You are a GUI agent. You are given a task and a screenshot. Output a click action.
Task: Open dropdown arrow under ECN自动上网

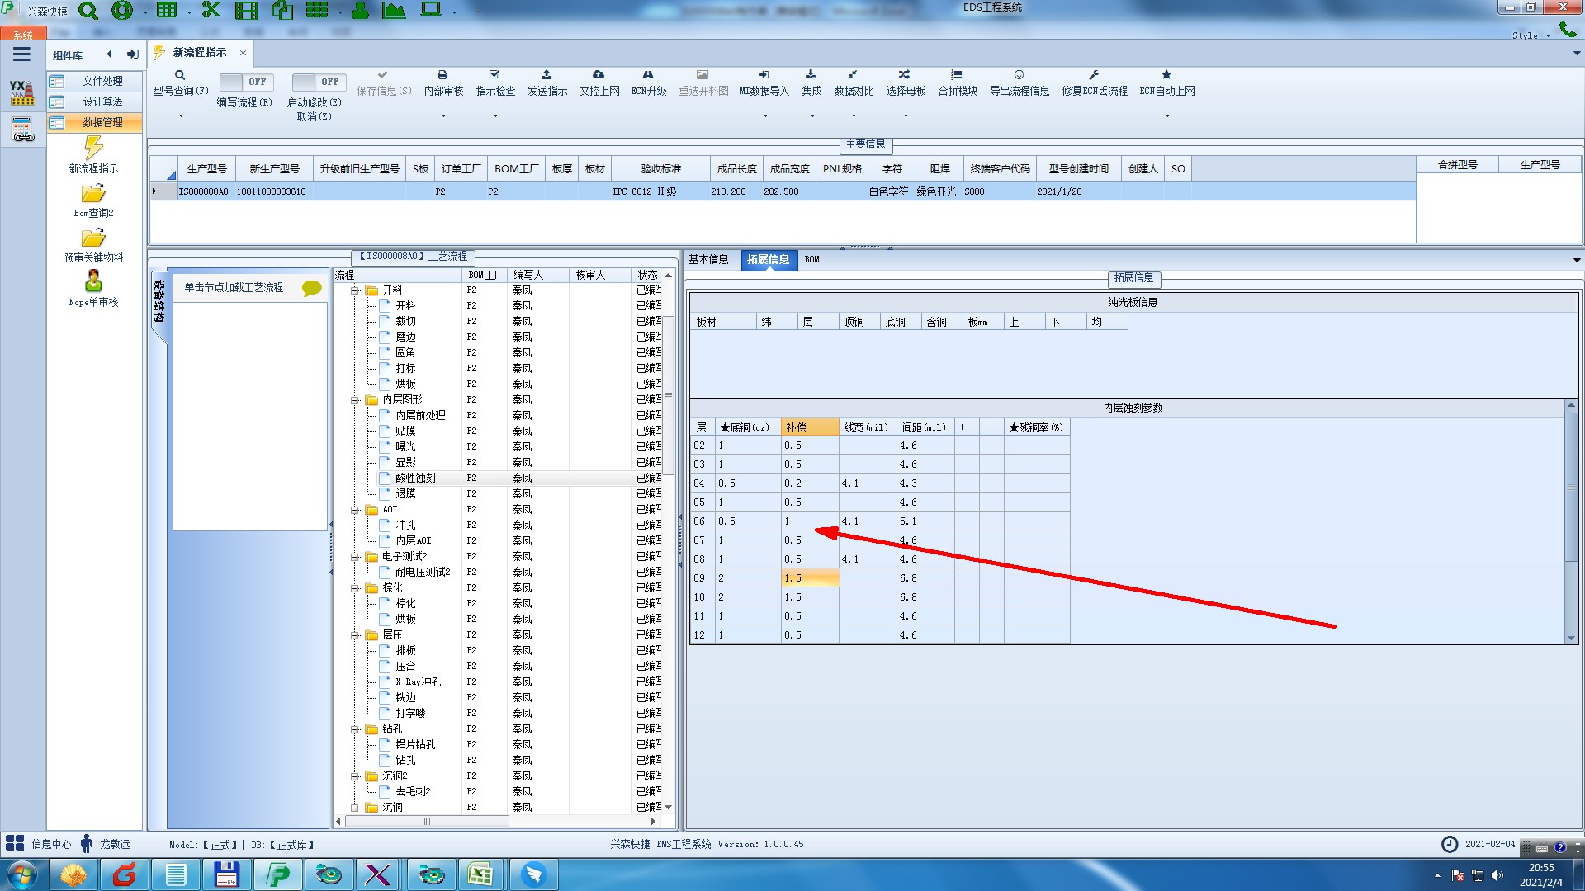[1167, 115]
